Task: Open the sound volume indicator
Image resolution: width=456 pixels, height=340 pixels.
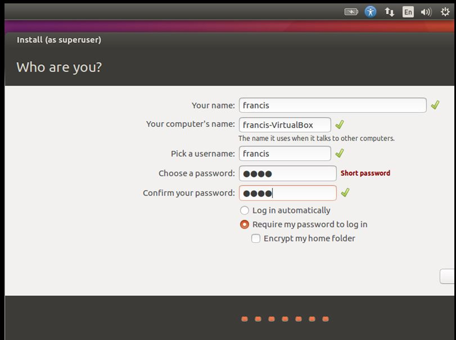Action: (x=426, y=12)
